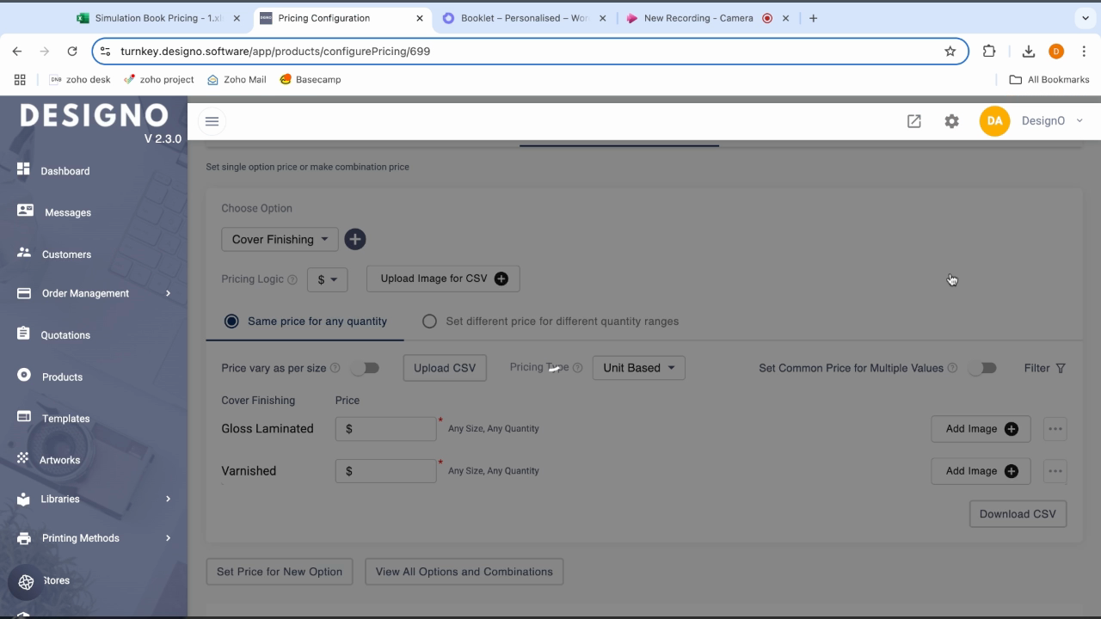
Task: Enable Set Common Price for Multiple Values
Action: point(982,368)
